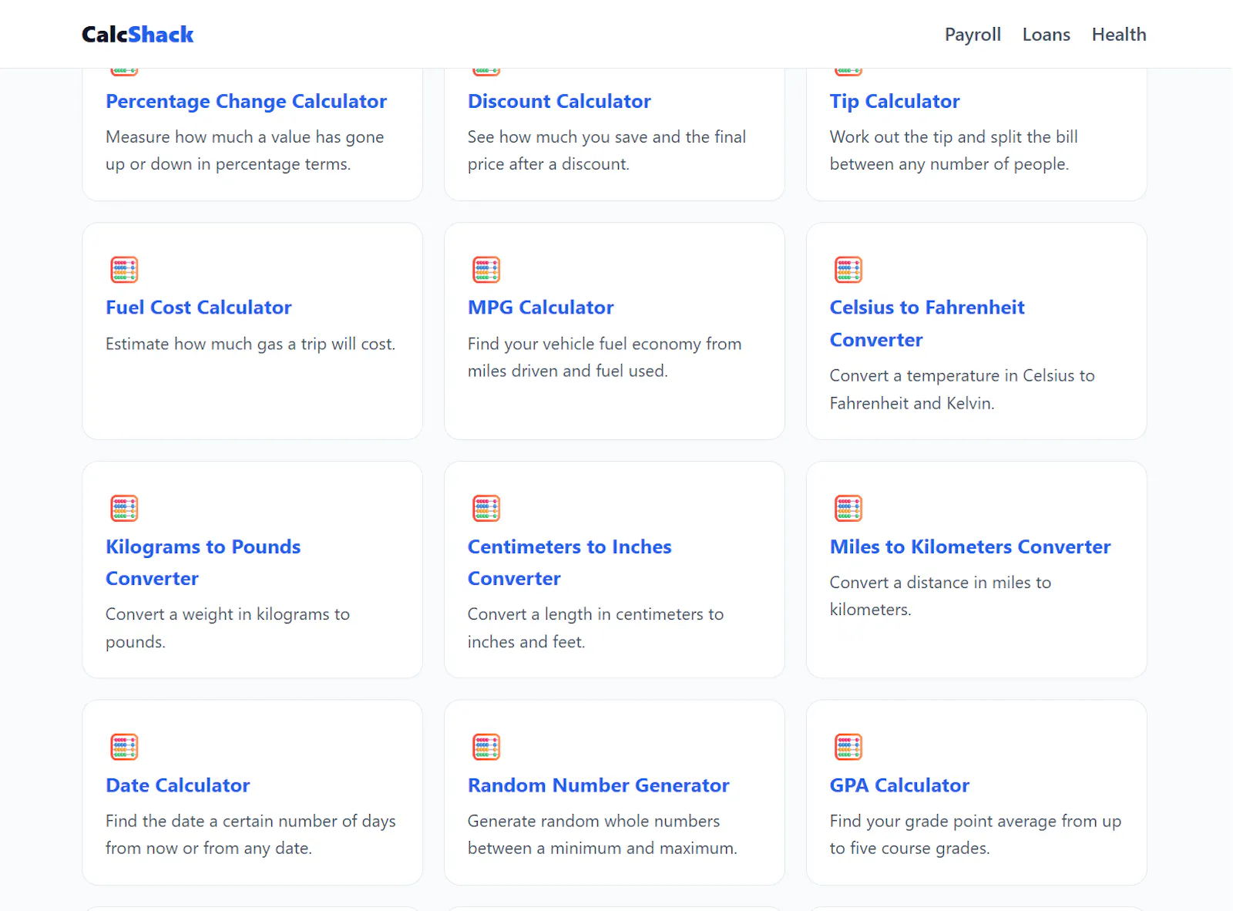Screen dimensions: 1233x911
Task: Click 'Measure how much a value has gone' description
Action: tap(244, 150)
